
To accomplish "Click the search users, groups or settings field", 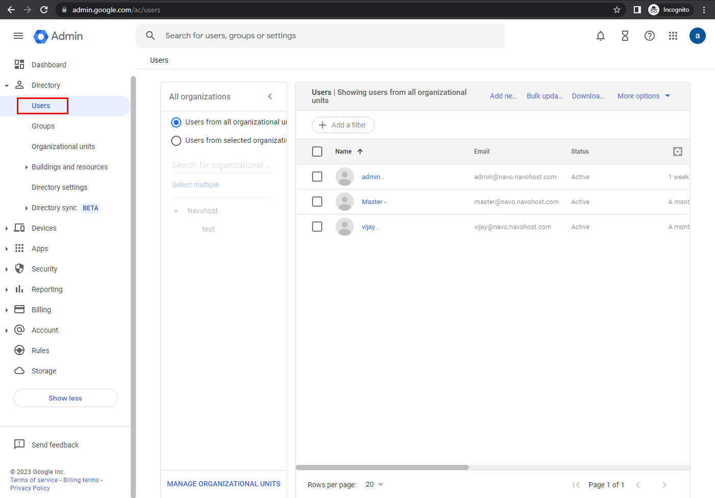I will pos(327,36).
